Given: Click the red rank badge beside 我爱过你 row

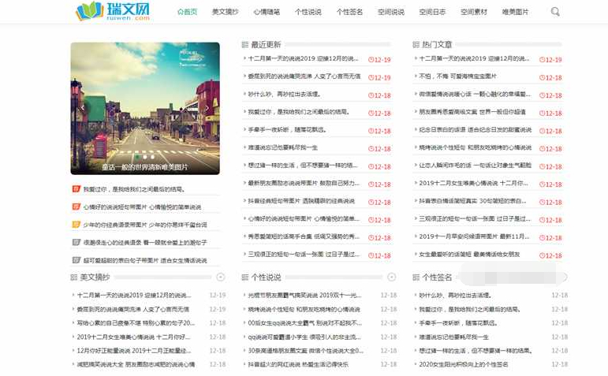Looking at the screenshot, I should pyautogui.click(x=76, y=189).
